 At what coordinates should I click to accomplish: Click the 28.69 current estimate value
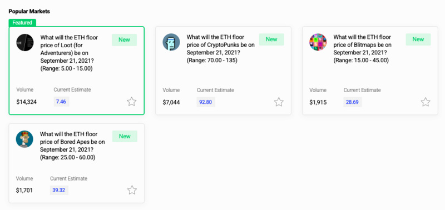[353, 102]
